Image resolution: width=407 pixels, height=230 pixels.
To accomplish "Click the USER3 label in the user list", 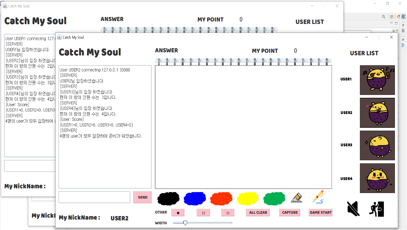I will (x=346, y=145).
